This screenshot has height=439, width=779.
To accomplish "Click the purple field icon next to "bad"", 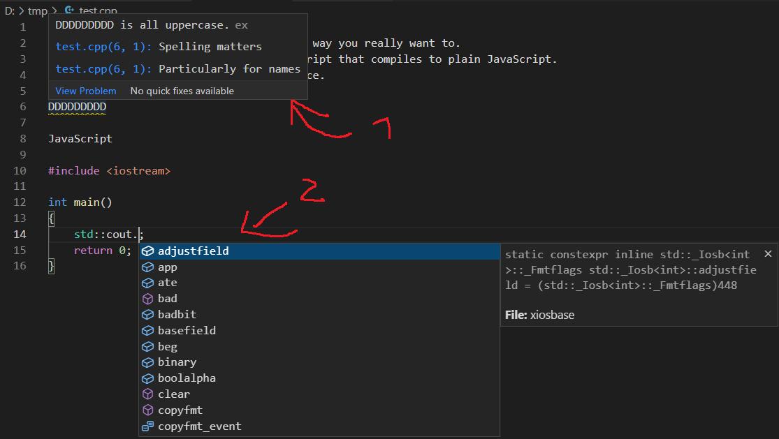I will (x=148, y=299).
